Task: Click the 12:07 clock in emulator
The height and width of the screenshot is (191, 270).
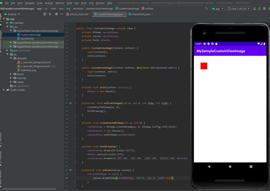Action: pyautogui.click(x=198, y=44)
